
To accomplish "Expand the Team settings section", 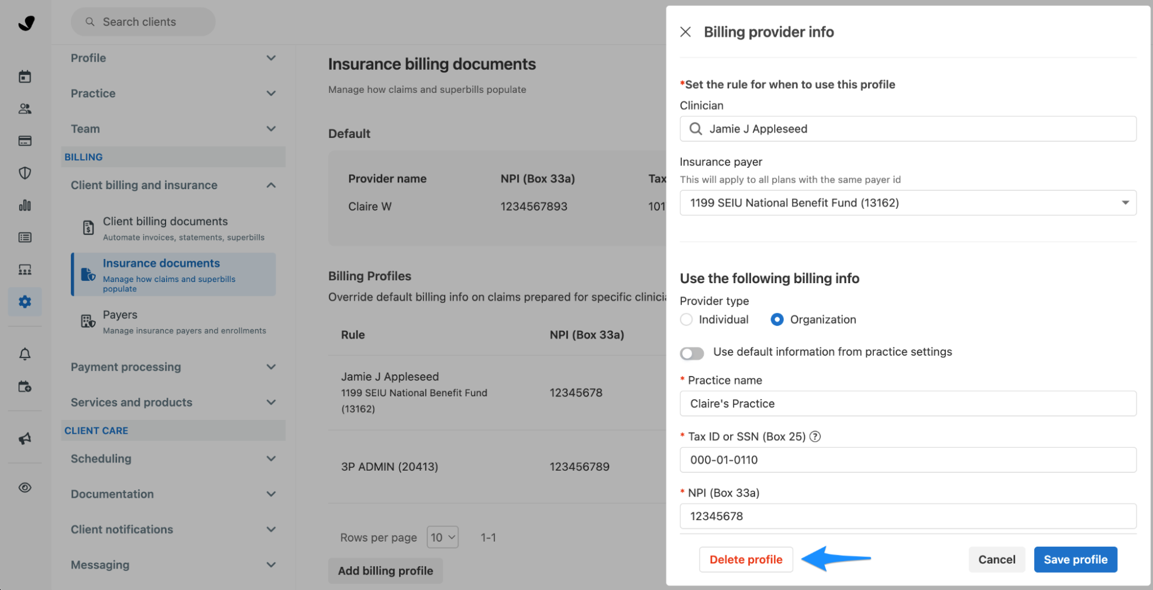I will coord(173,129).
